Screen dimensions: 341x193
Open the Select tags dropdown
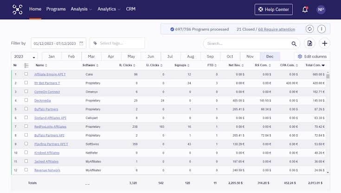pyautogui.click(x=117, y=44)
